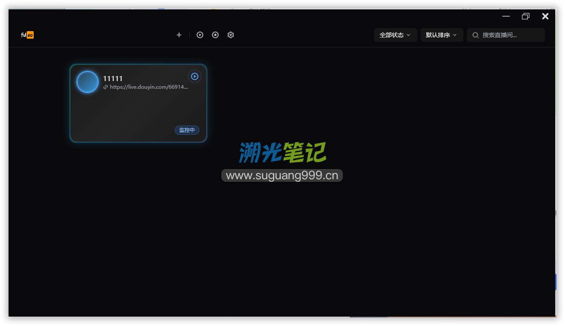Play the 11111 room card
The width and height of the screenshot is (565, 326).
[x=195, y=76]
